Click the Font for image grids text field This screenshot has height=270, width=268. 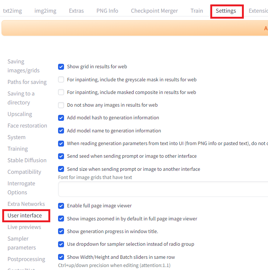tap(163, 189)
